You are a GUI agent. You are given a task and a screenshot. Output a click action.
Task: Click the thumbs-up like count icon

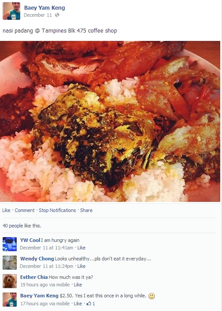89,303
